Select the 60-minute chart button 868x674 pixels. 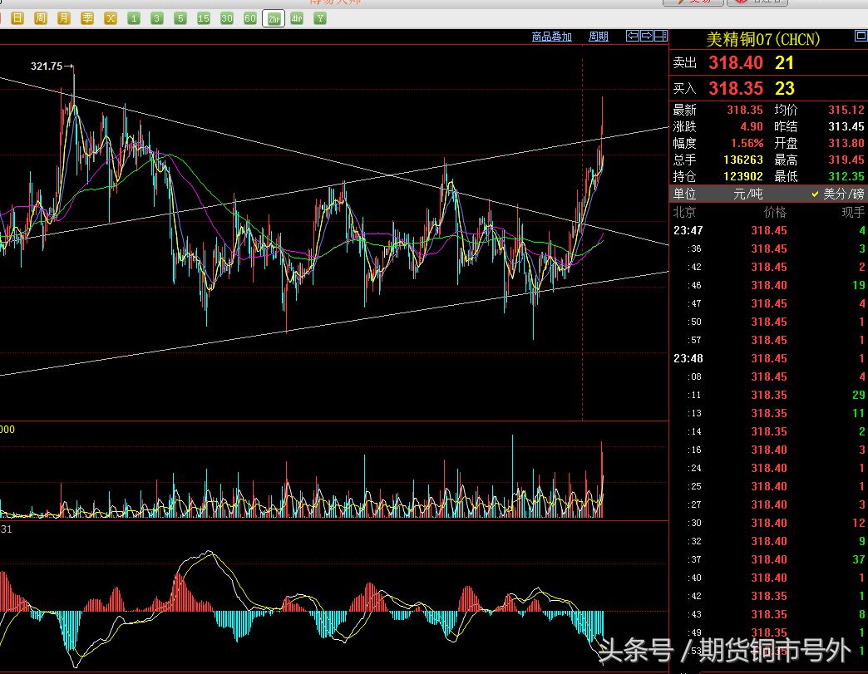250,18
